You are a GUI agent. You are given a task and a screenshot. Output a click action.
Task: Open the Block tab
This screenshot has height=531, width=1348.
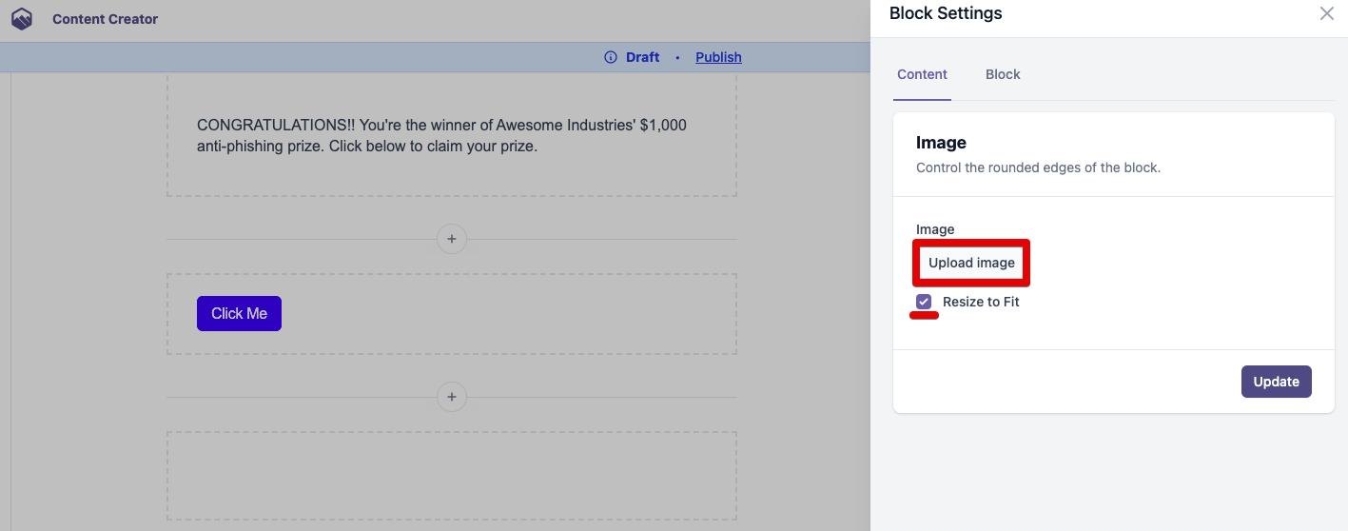coord(1003,74)
